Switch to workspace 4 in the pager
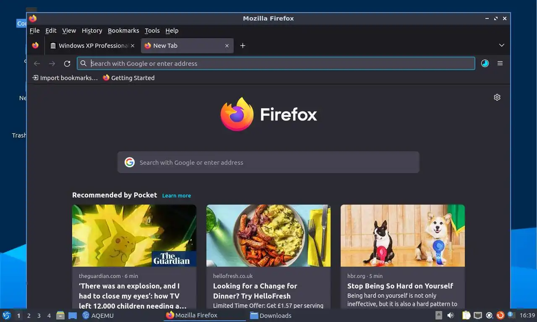The image size is (537, 322). coord(49,316)
